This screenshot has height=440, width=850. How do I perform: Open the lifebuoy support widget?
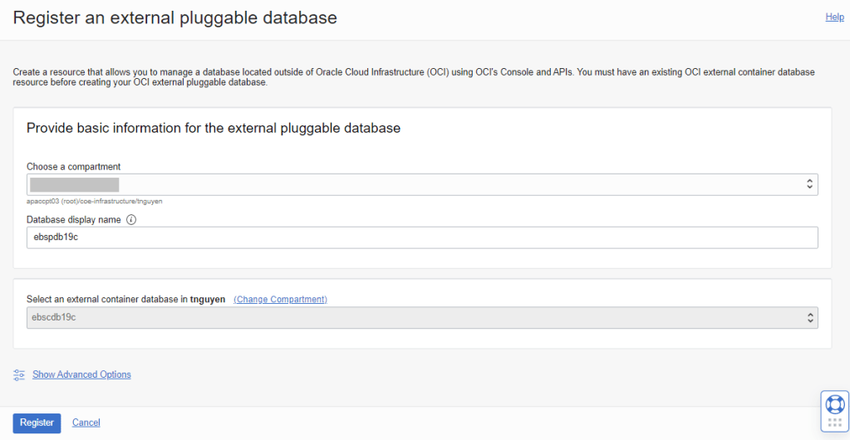[834, 404]
